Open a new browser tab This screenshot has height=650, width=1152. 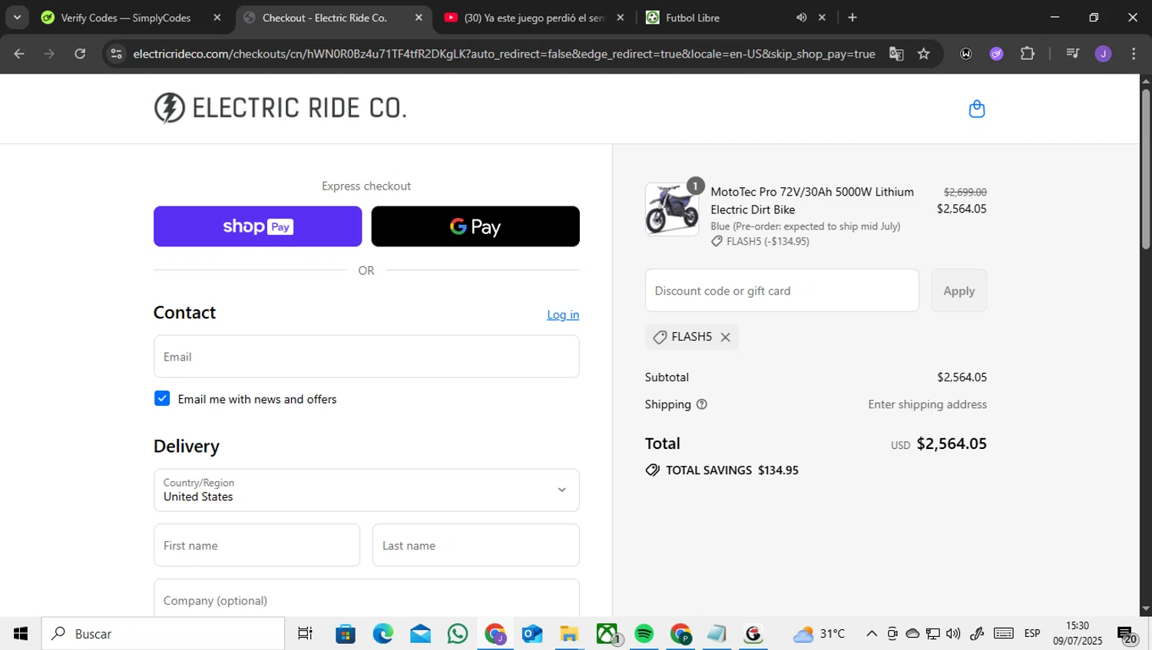click(x=852, y=17)
